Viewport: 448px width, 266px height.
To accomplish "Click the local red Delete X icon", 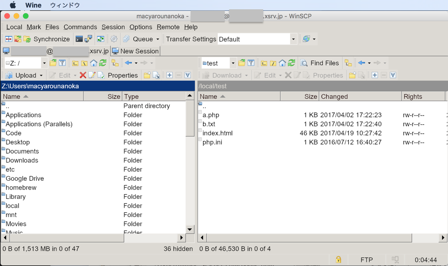I will (x=83, y=75).
